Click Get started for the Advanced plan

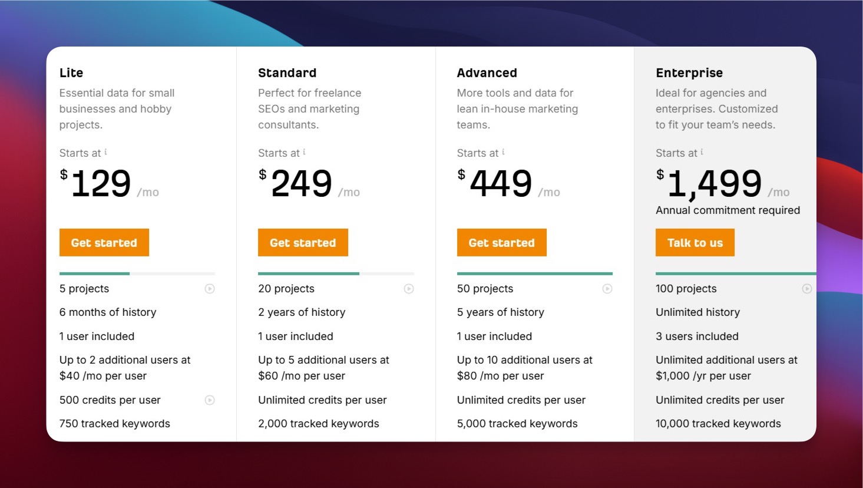point(501,242)
